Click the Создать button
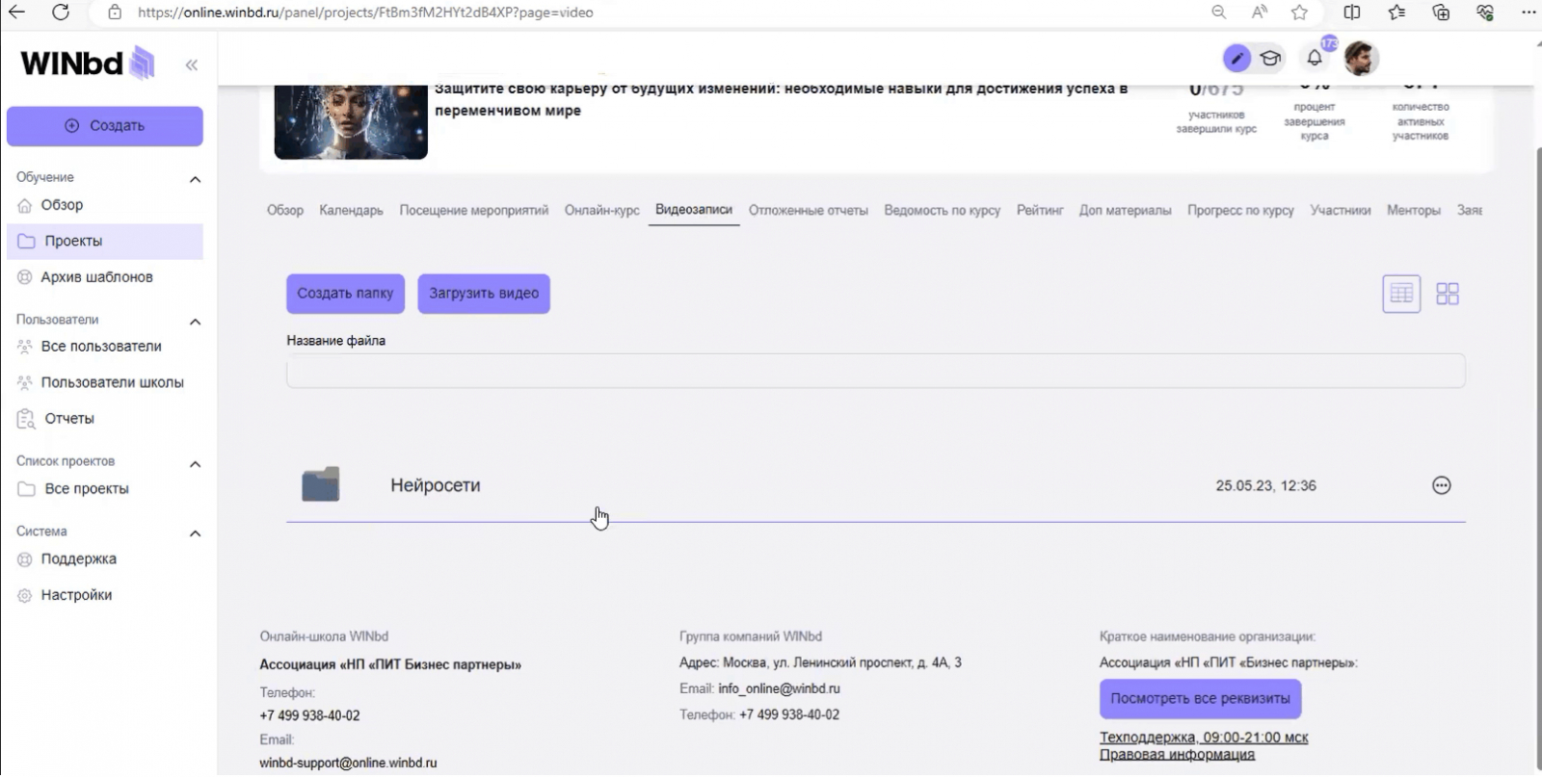1542x777 pixels. pyautogui.click(x=105, y=126)
